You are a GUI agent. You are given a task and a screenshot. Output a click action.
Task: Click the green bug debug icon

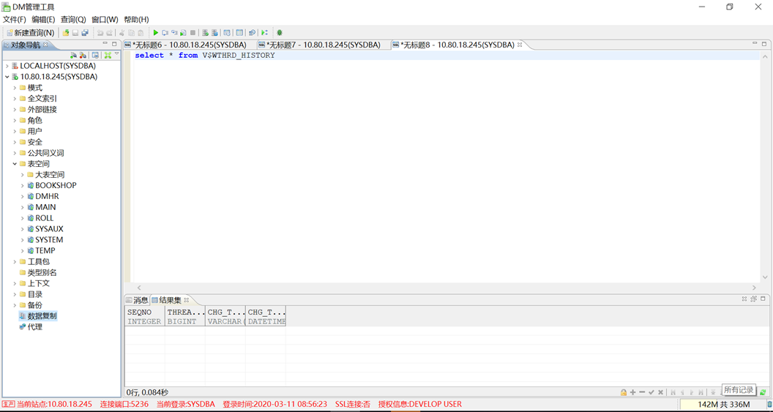pyautogui.click(x=280, y=33)
